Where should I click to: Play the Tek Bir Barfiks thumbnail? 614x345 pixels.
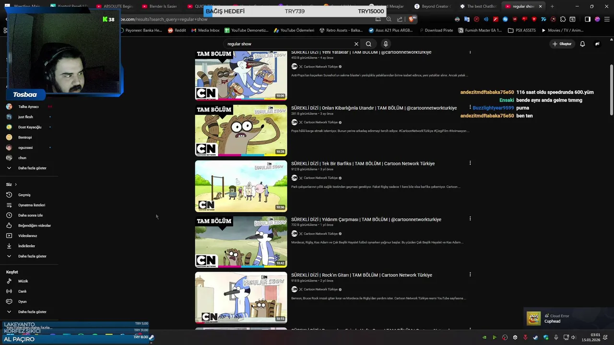[x=241, y=186]
